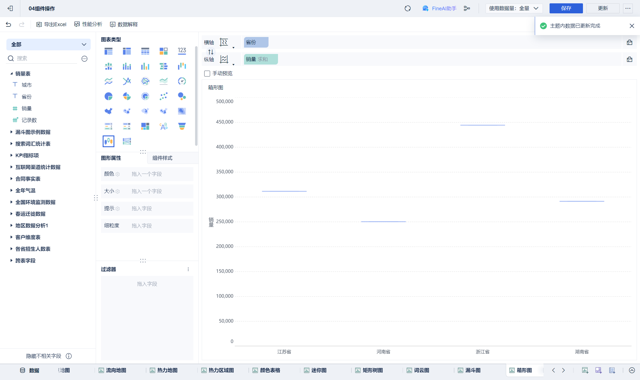The image size is (640, 380).
Task: Select the scatter plot chart icon
Action: 163,96
